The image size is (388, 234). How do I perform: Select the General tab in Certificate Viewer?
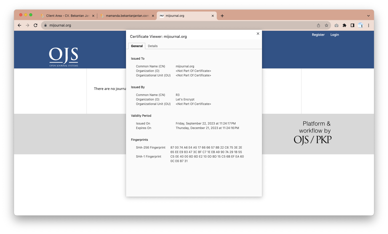[137, 46]
